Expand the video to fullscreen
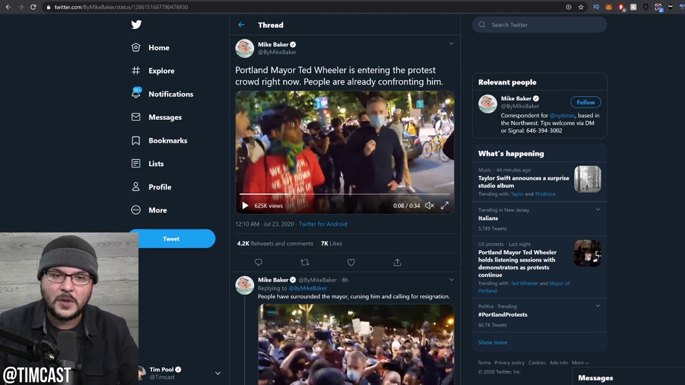The image size is (685, 385). click(x=445, y=206)
